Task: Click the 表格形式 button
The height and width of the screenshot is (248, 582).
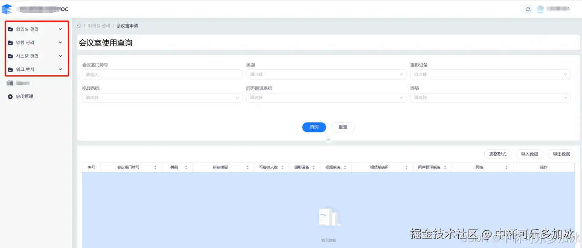Action: (498, 154)
